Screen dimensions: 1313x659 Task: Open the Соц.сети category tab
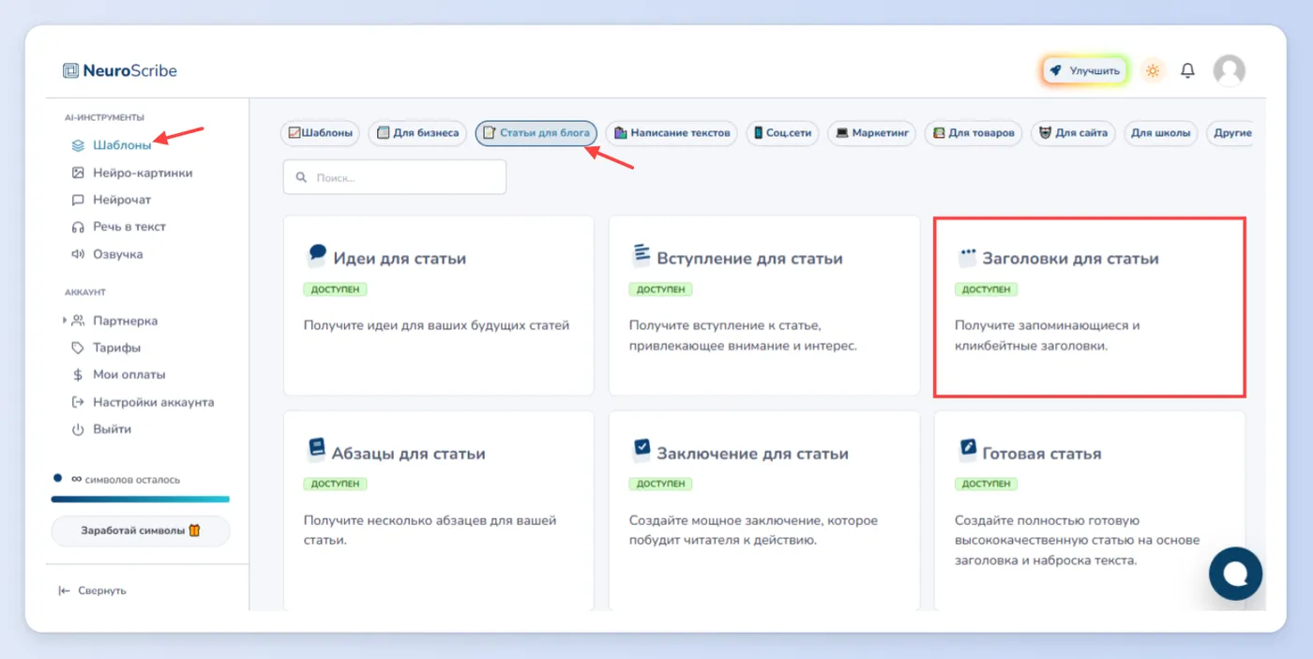click(x=783, y=133)
